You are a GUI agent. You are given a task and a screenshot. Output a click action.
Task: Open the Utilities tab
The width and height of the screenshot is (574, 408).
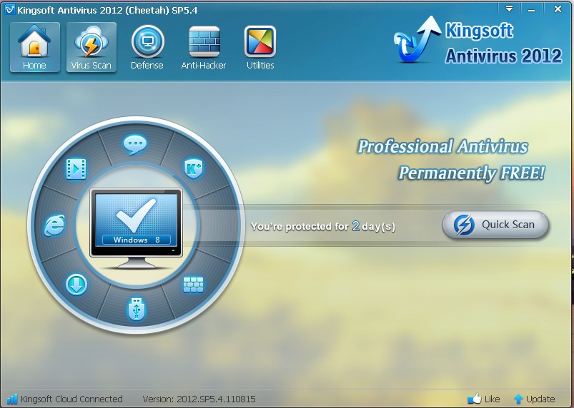[260, 47]
